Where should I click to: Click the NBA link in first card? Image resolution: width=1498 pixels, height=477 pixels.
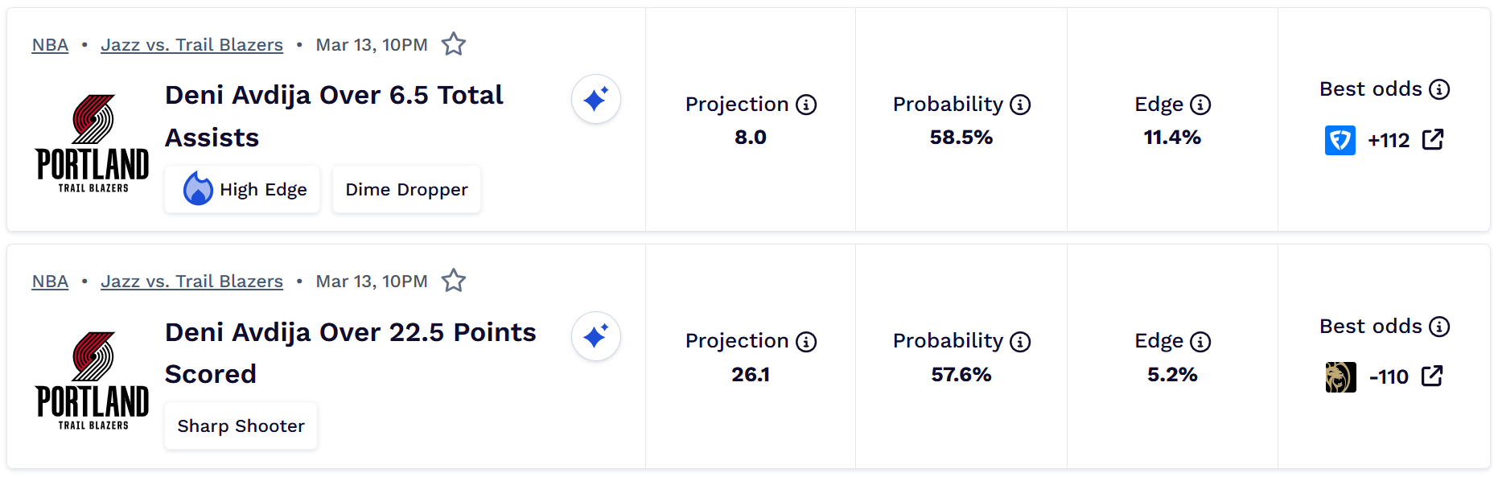point(50,45)
